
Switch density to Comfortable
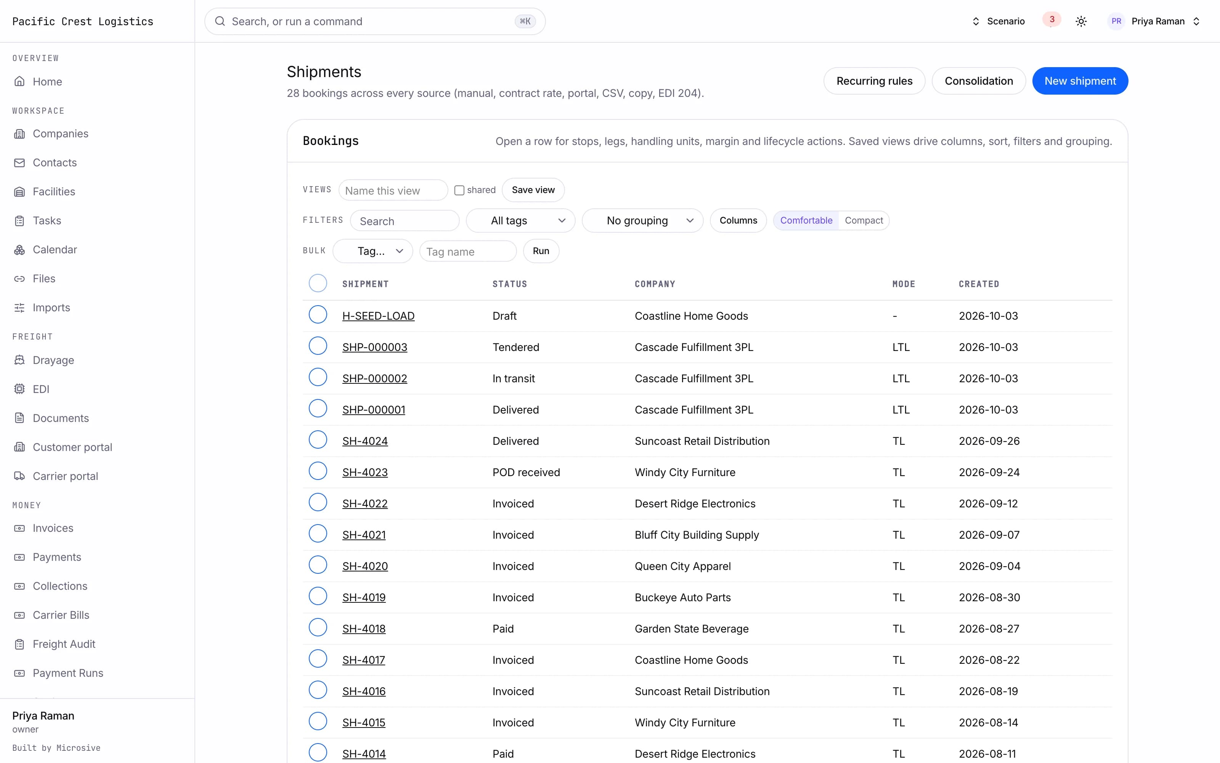(806, 221)
